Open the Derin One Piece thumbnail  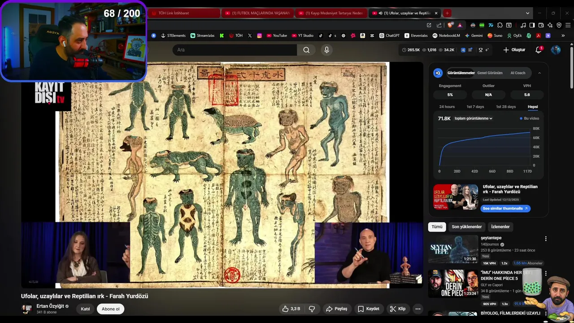[x=453, y=284]
